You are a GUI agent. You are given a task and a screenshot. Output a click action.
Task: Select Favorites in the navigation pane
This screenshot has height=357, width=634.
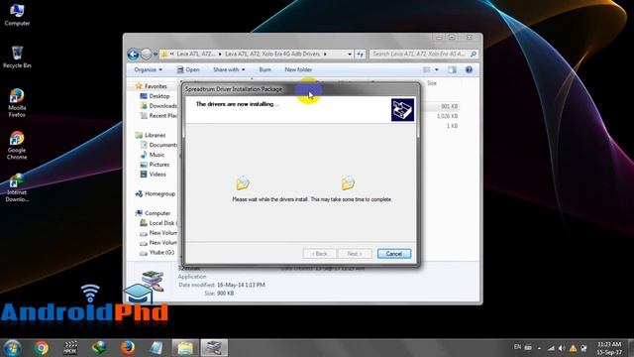156,86
